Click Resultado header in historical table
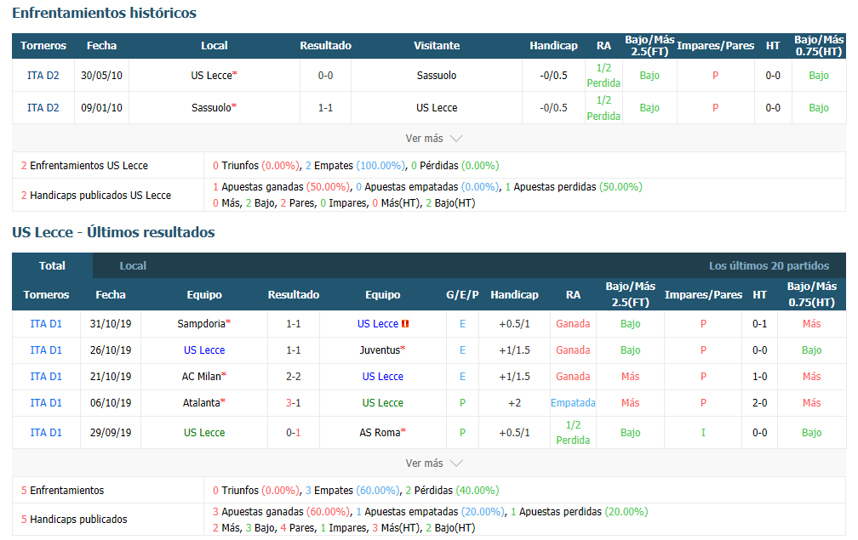 pos(325,46)
